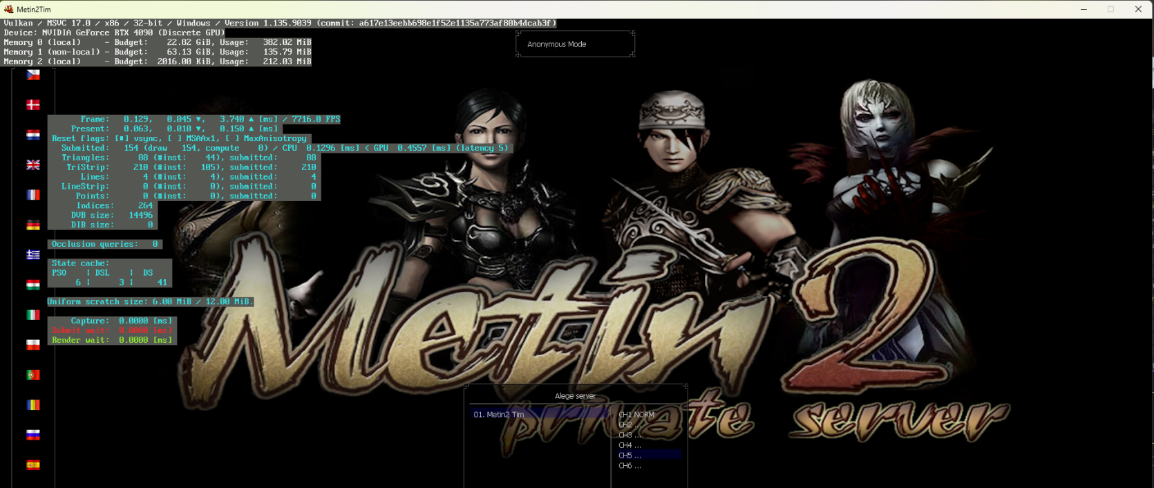Viewport: 1154px width, 488px height.
Task: Choose the German flag language icon
Action: coord(33,225)
